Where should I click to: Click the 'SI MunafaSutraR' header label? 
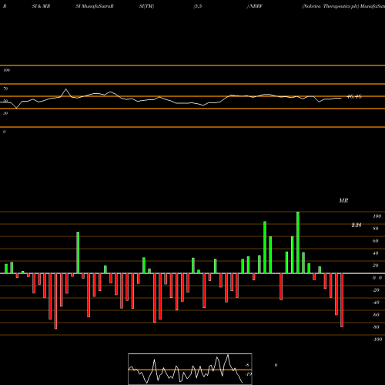tap(95, 6)
